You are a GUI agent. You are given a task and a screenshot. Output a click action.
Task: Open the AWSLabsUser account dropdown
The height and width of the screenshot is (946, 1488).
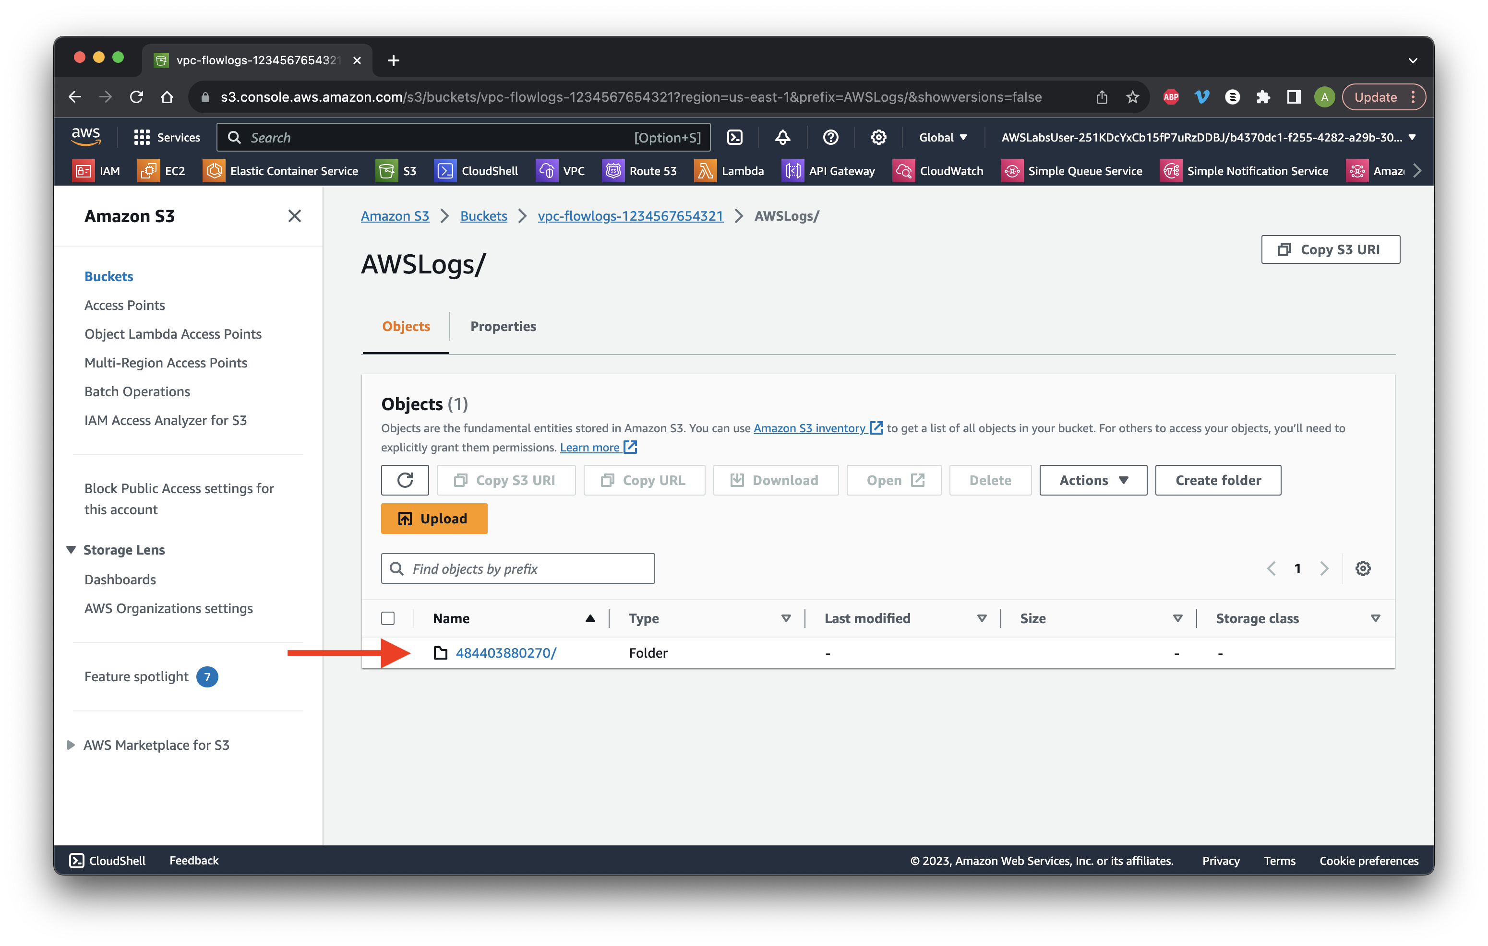1208,137
